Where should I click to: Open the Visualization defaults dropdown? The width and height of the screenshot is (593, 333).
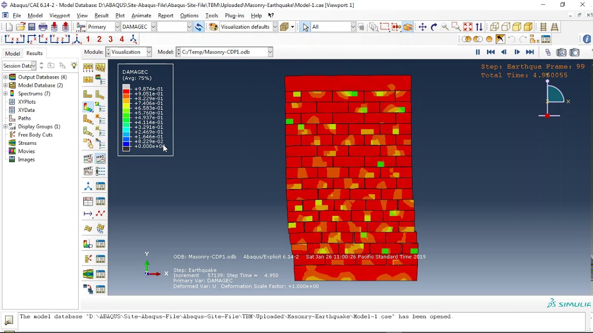click(x=275, y=27)
